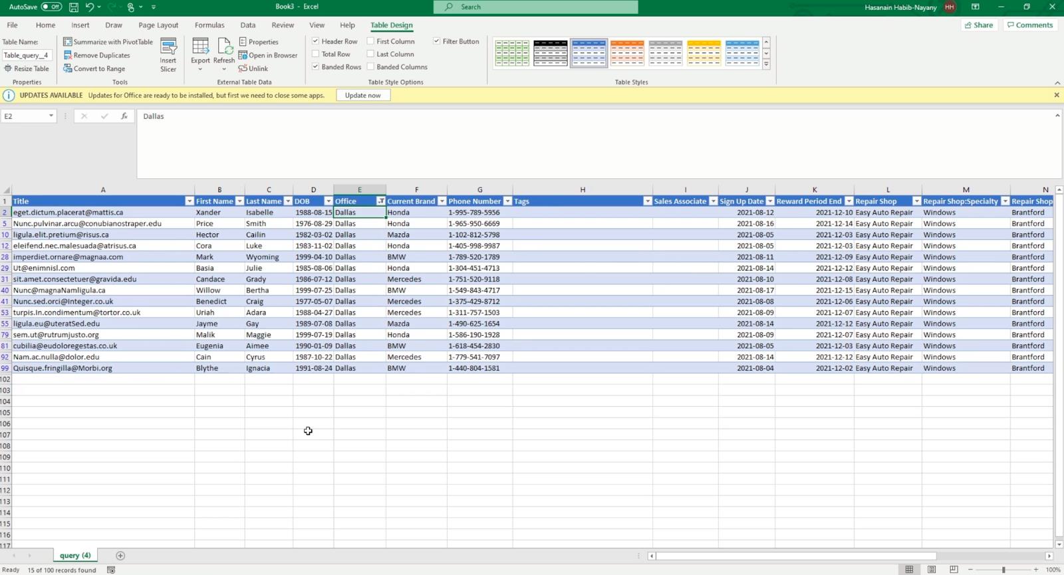The width and height of the screenshot is (1064, 575).
Task: Open Current Brand filter dropdown
Action: tap(442, 201)
